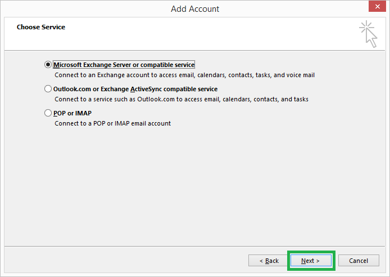Click the 'Connect to a service such as Outlook.com' text
390x277 pixels.
(182, 99)
